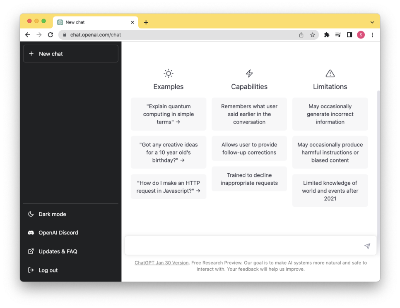Viewport: 400px width, 308px height.
Task: Select the quantum computing example prompt
Action: pos(169,114)
